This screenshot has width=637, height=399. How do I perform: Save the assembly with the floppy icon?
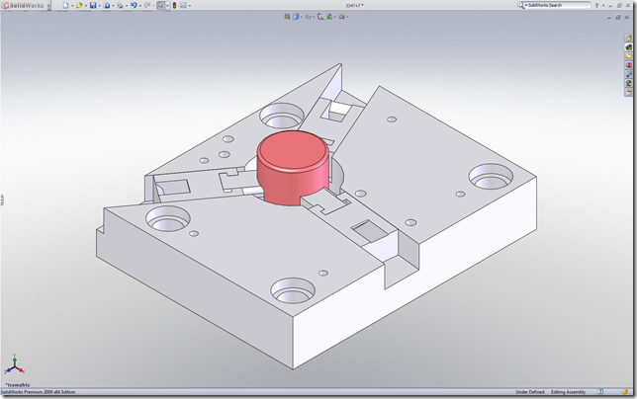tap(93, 5)
